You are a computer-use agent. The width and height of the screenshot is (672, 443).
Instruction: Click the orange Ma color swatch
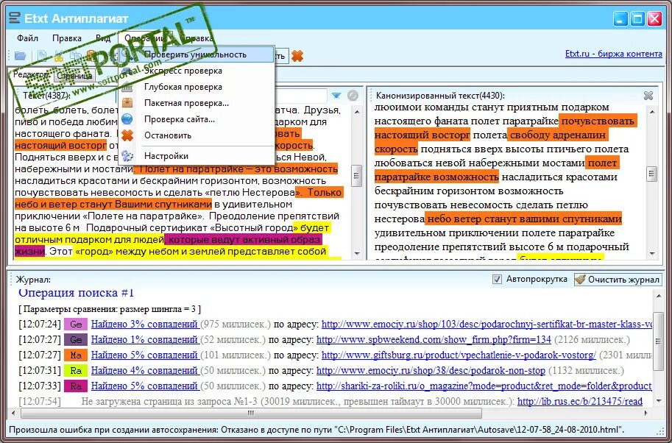(76, 355)
